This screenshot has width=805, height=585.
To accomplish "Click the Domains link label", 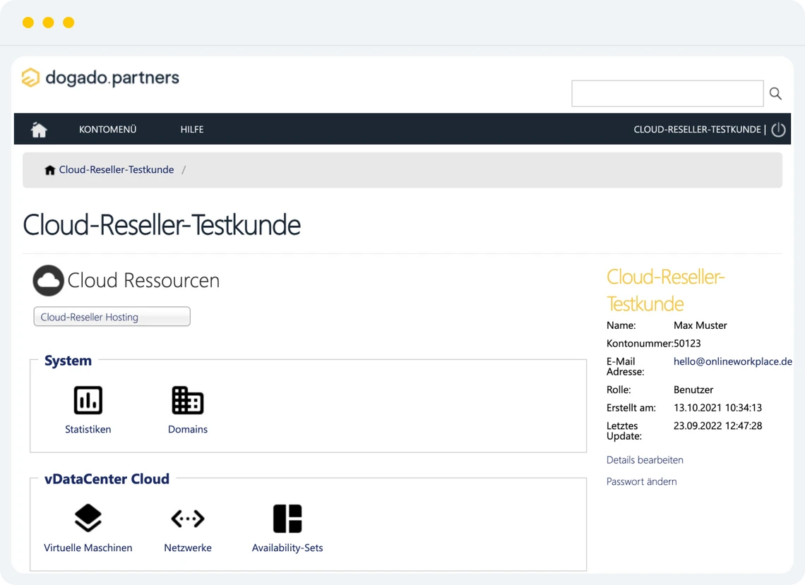I will coord(187,430).
